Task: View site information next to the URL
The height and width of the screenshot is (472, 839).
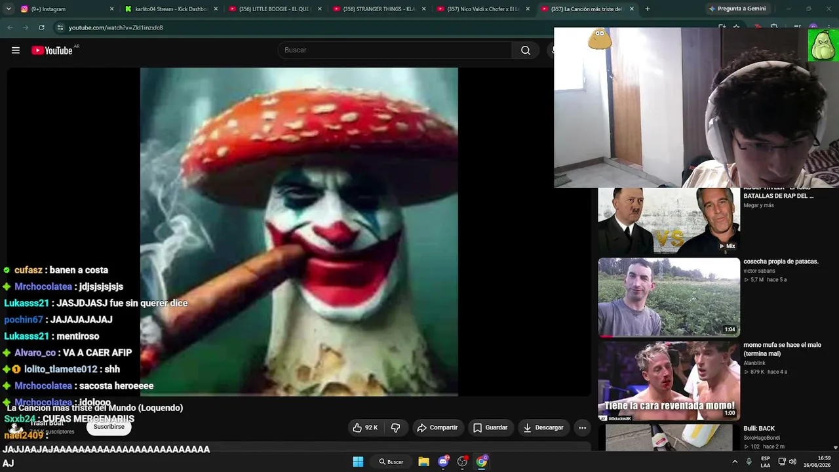Action: coord(60,28)
